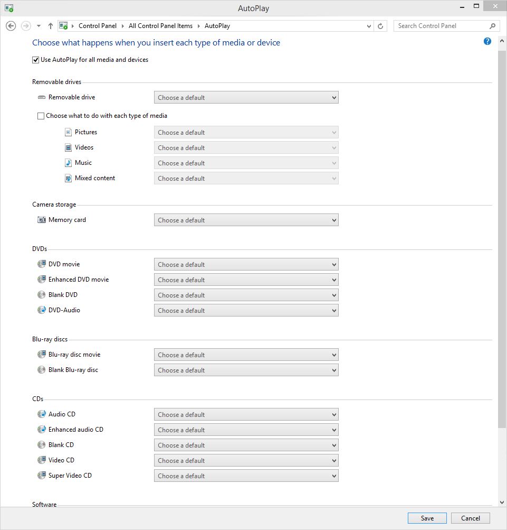Screen dimensions: 507x530
Task: Click the DVD movie disc icon
Action: coord(42,264)
